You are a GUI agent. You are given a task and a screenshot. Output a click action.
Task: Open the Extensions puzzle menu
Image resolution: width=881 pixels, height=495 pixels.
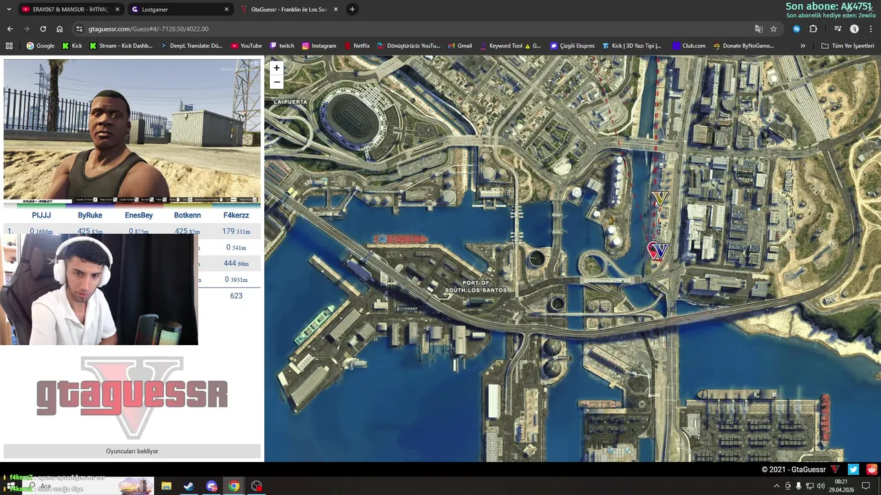[813, 29]
